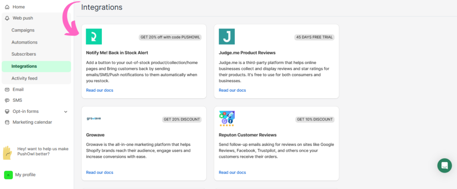Click Read our docs under Reputon
This screenshot has width=457, height=189.
(232, 173)
